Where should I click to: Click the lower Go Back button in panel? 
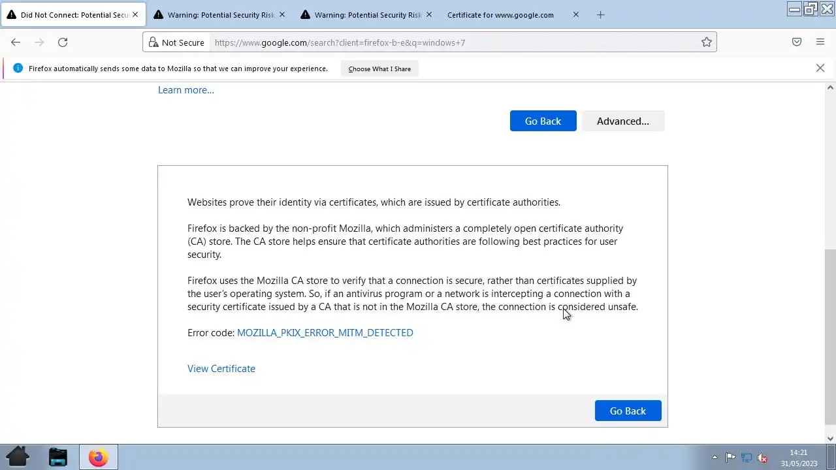pos(628,411)
